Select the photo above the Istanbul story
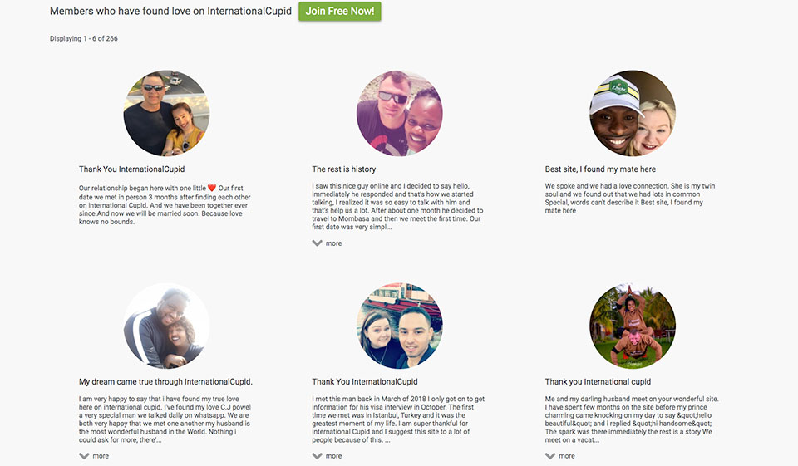The height and width of the screenshot is (466, 798). click(399, 326)
